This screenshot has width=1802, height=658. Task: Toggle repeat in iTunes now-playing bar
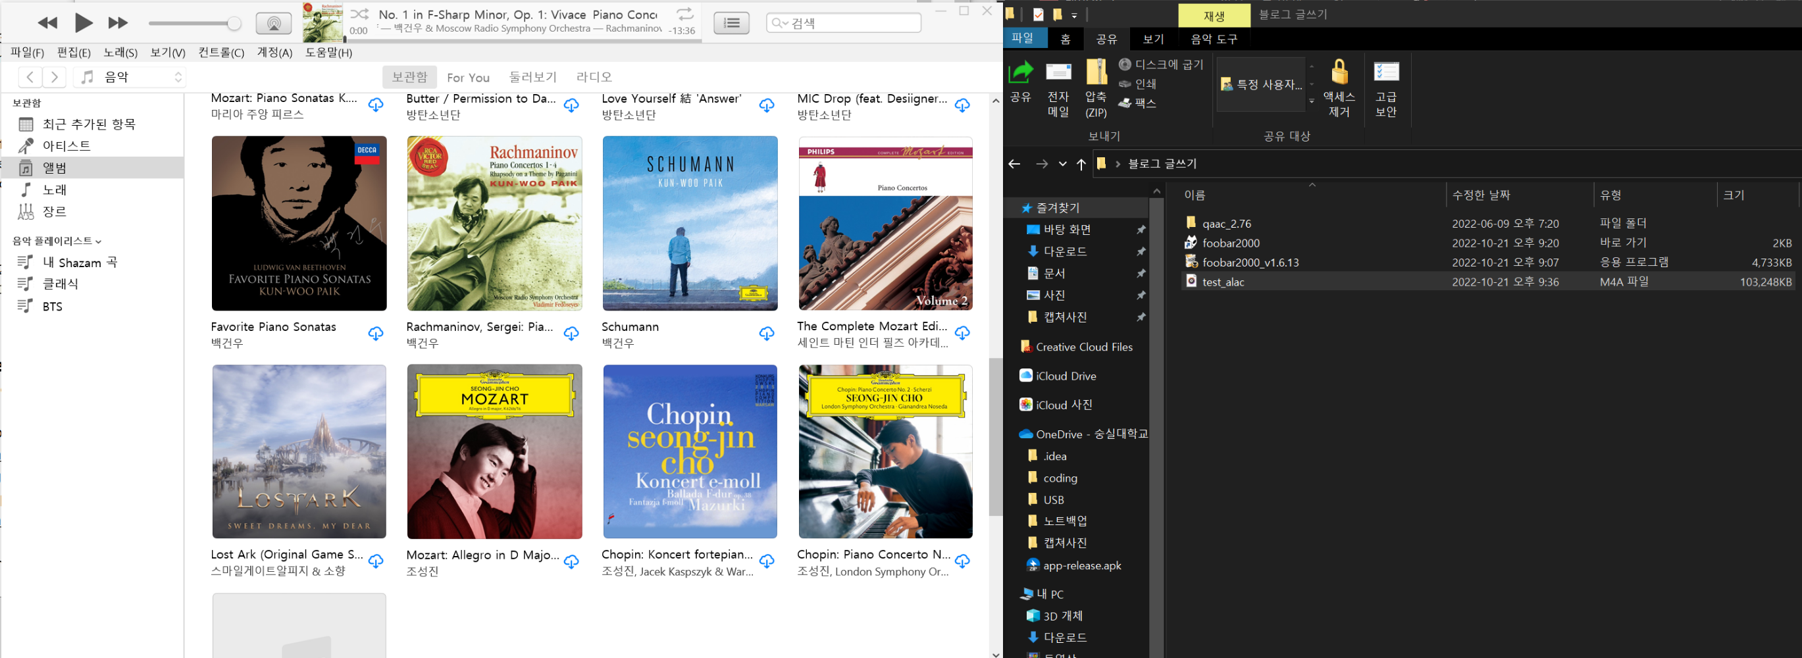[x=684, y=14]
